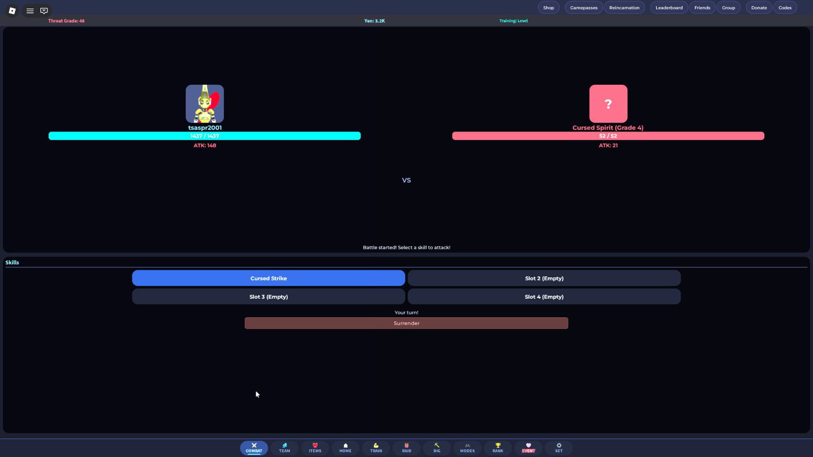Open the hamburger menu icon
Screen dimensions: 813x457
(x=30, y=11)
